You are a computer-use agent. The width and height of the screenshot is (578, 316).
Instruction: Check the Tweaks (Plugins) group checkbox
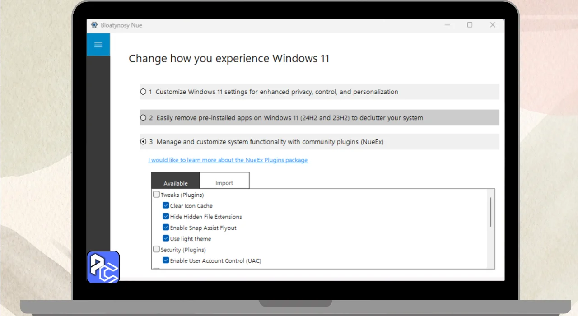coord(157,195)
